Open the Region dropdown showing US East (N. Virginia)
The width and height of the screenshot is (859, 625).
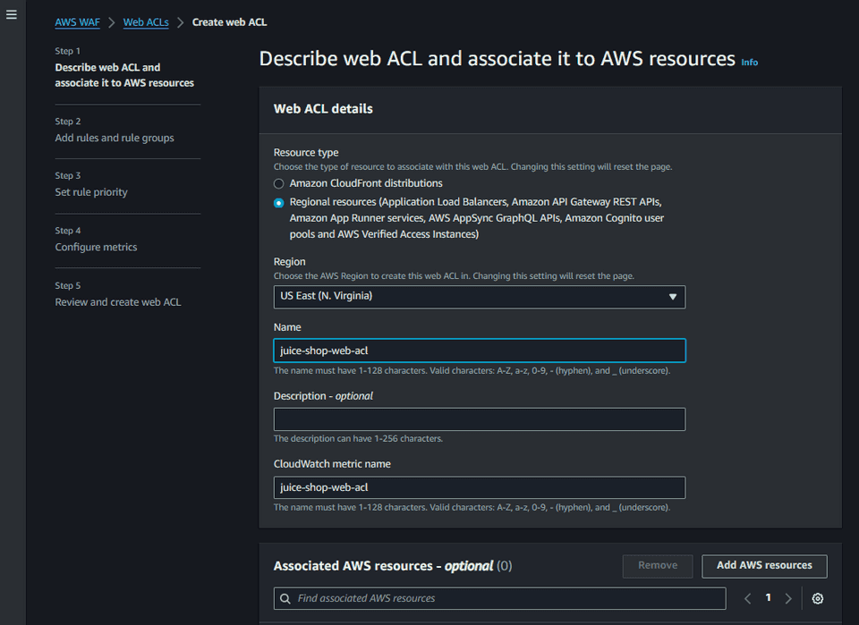point(480,297)
